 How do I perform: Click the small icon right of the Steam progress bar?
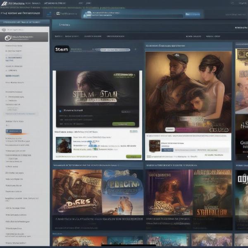(x=136, y=49)
